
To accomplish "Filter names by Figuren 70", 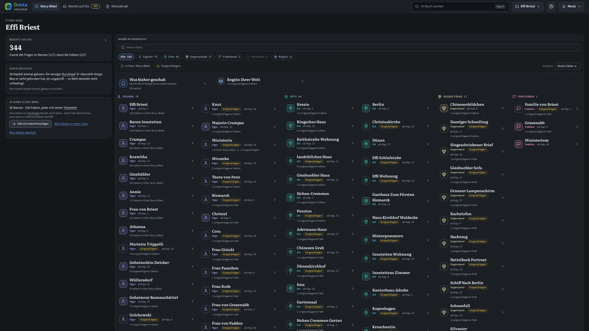I will pyautogui.click(x=148, y=57).
